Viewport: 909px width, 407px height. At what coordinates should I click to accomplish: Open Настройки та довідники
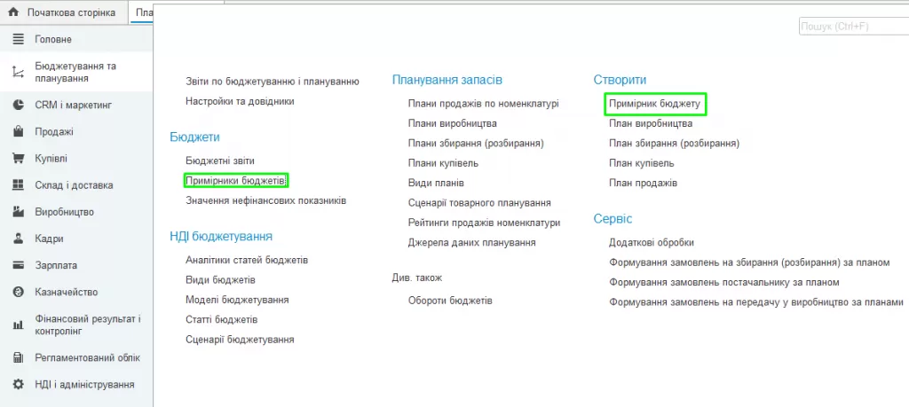[x=240, y=101]
